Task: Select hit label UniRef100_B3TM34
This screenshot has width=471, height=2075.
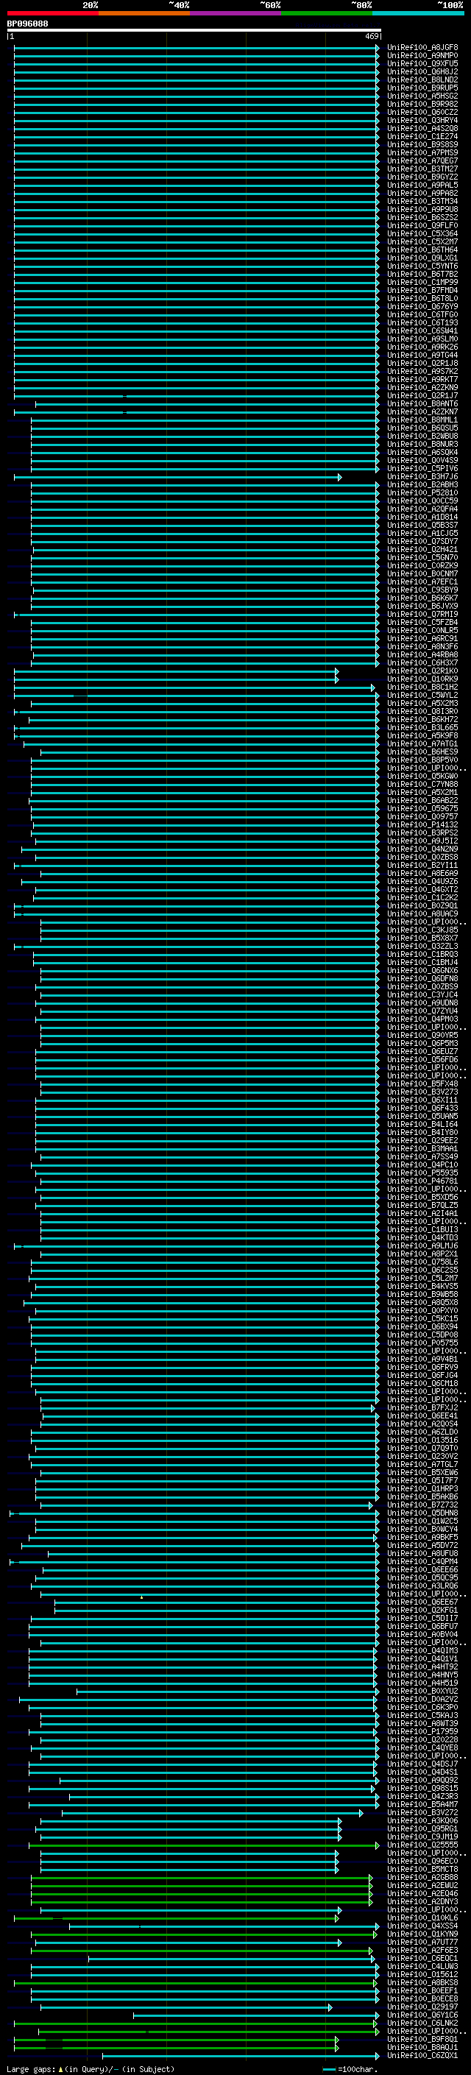Action: point(422,202)
